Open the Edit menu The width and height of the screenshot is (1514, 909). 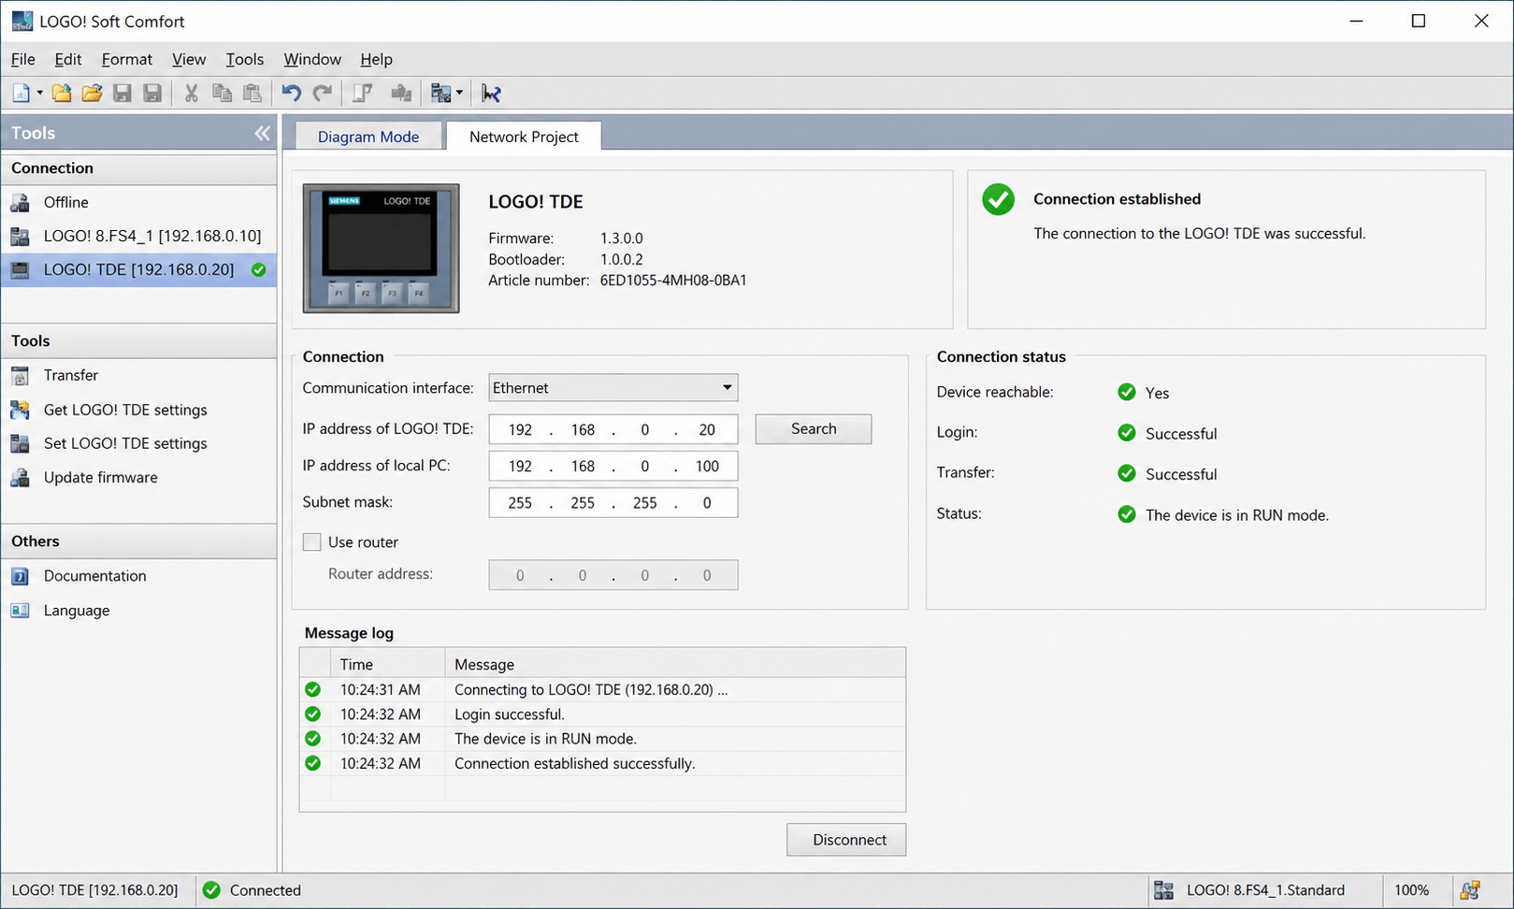point(68,59)
